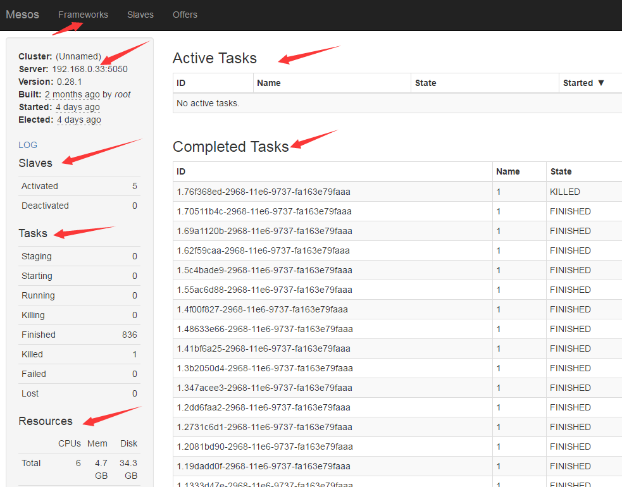
Task: Go to the Slaves navbar page
Action: pyautogui.click(x=140, y=15)
